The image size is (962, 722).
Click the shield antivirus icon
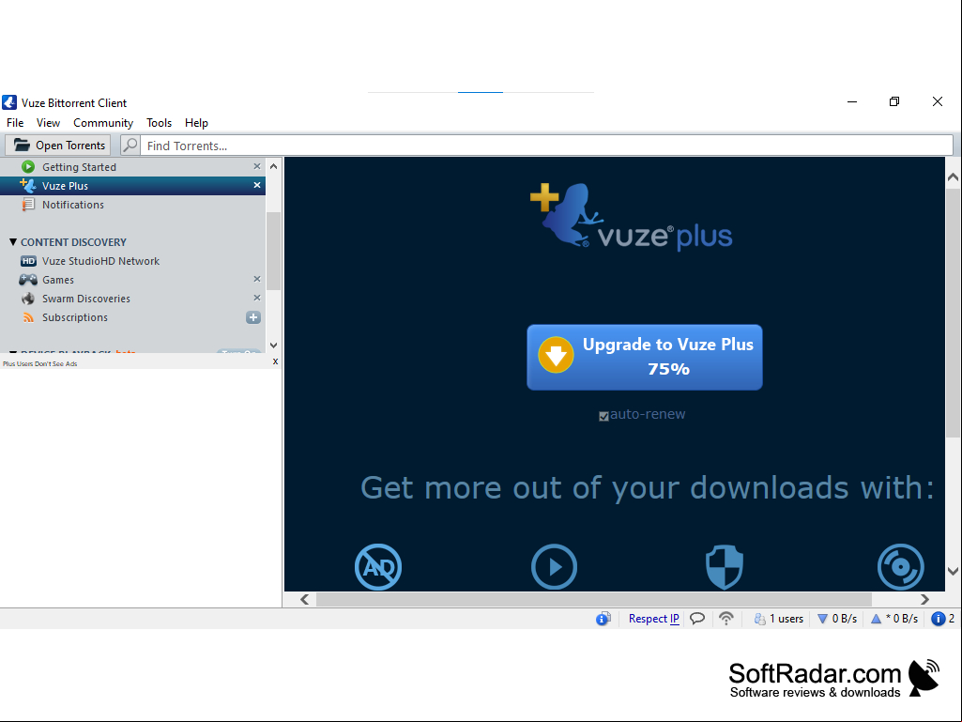(725, 567)
